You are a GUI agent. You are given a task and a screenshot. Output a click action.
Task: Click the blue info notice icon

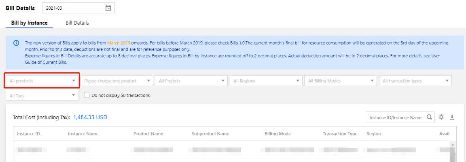pyautogui.click(x=16, y=43)
